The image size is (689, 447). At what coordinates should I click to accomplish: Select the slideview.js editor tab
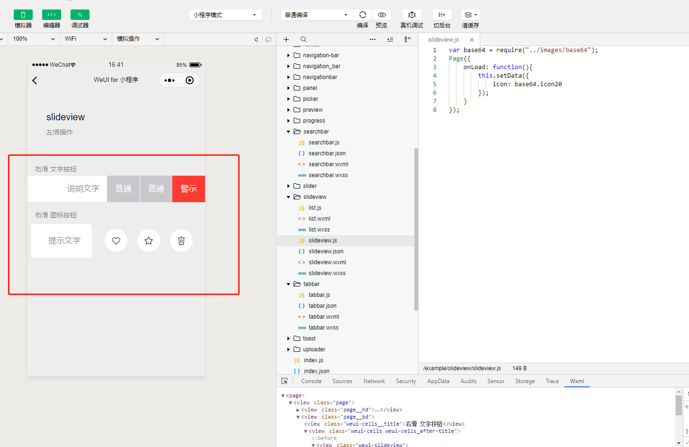444,40
